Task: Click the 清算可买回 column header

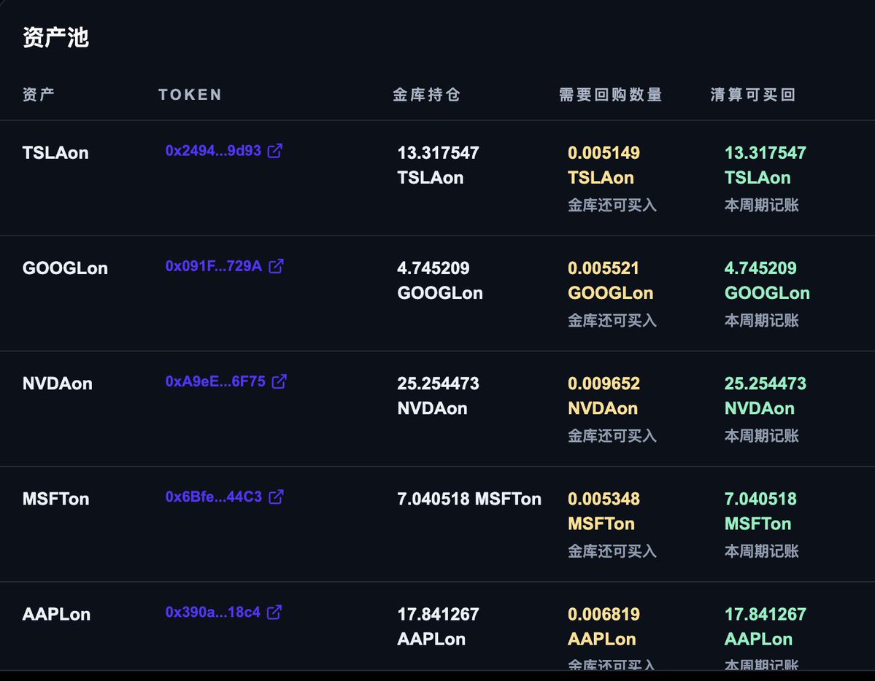Action: (753, 94)
